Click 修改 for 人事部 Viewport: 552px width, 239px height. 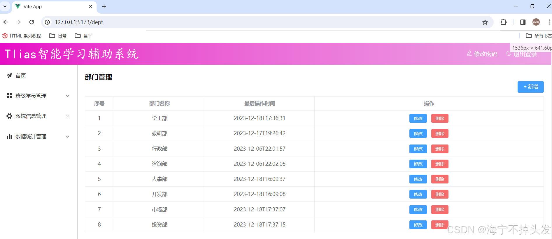pyautogui.click(x=418, y=179)
